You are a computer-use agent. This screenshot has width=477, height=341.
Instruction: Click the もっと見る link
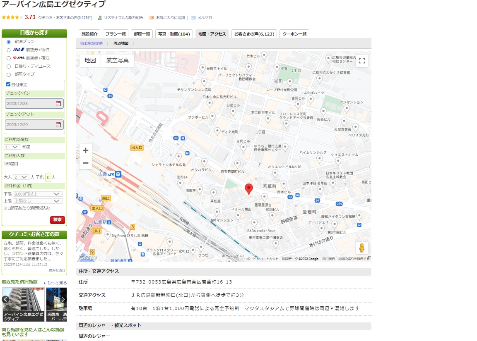57,283
